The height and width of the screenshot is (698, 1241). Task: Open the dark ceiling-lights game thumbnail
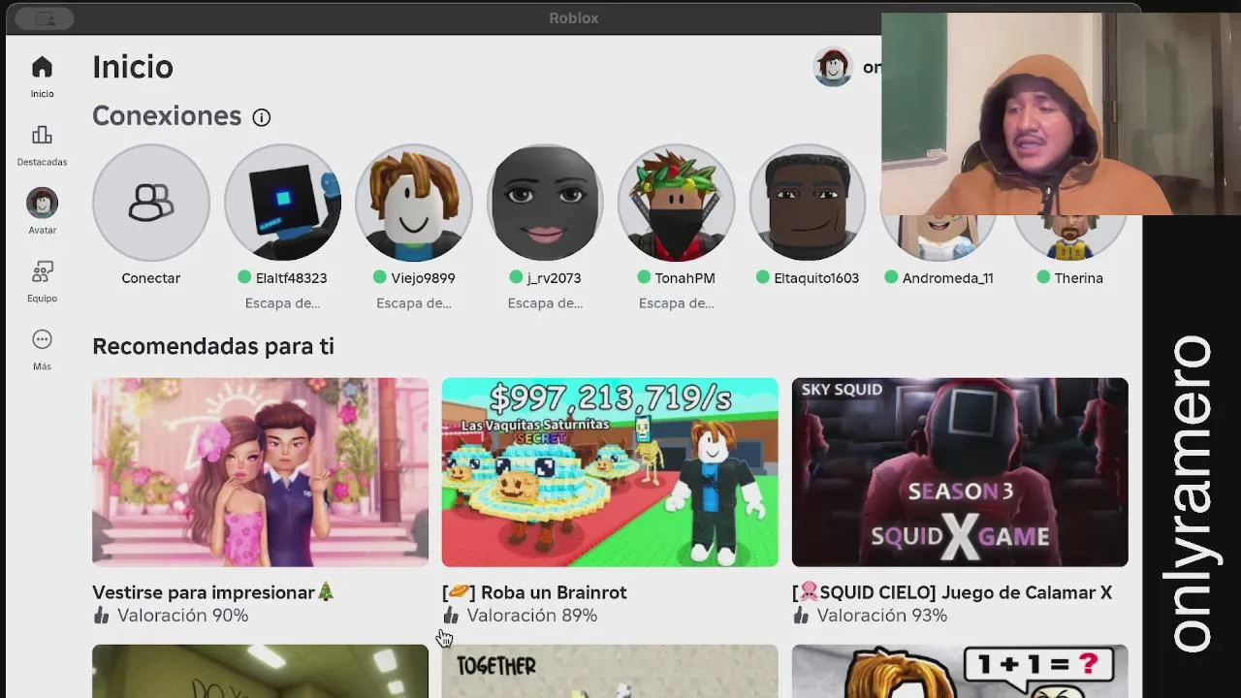pos(260,671)
